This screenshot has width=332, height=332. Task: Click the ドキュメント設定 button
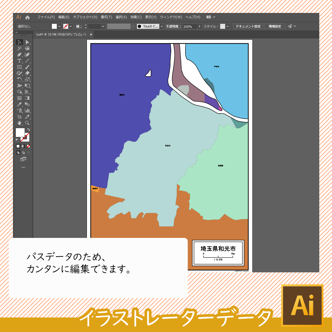(248, 26)
